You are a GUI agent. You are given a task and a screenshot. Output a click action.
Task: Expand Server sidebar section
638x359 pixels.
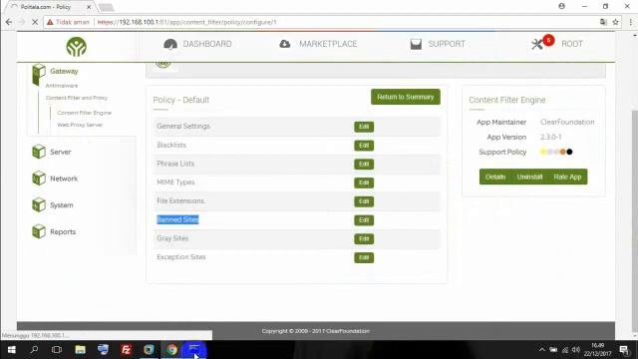pos(60,152)
